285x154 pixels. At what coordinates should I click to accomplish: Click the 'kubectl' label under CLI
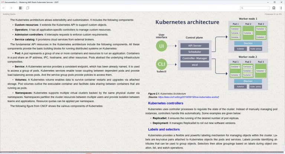click(x=161, y=72)
